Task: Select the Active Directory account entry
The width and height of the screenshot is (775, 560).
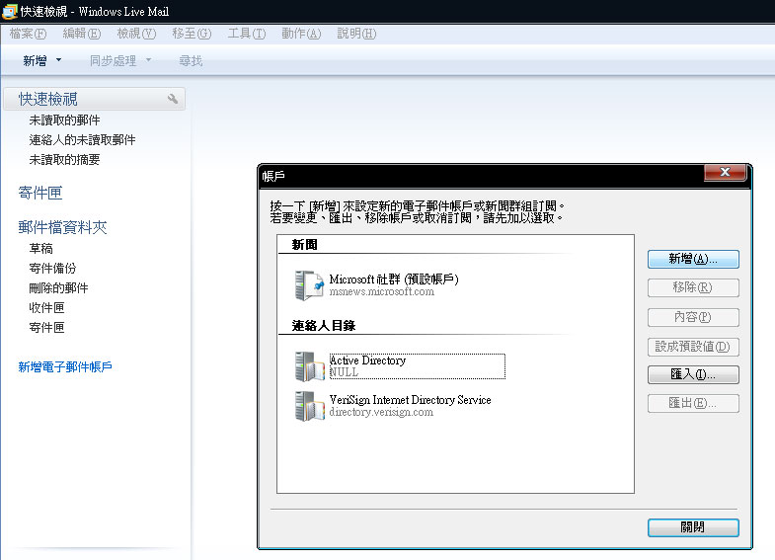Action: [x=417, y=366]
